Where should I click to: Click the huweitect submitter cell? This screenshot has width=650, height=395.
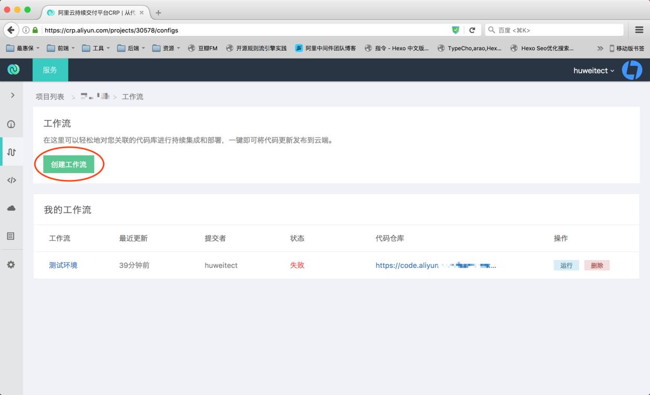[x=221, y=265]
